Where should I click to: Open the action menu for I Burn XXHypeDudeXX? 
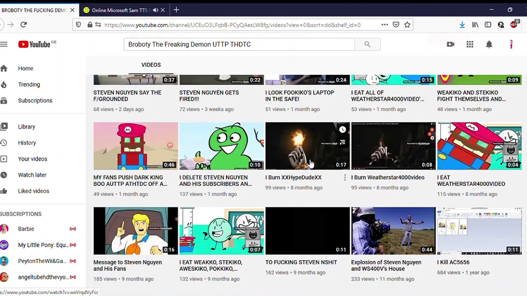click(x=345, y=178)
